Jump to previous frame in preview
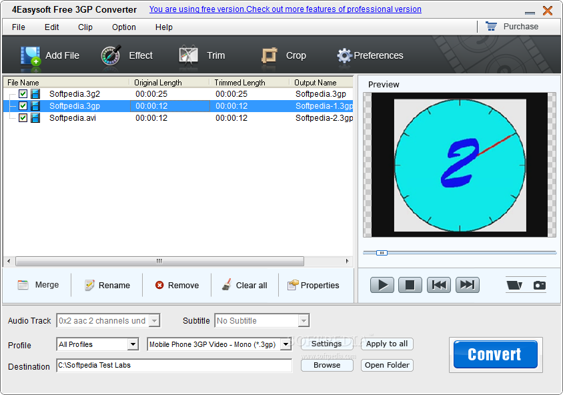The height and width of the screenshot is (395, 563). pos(439,285)
